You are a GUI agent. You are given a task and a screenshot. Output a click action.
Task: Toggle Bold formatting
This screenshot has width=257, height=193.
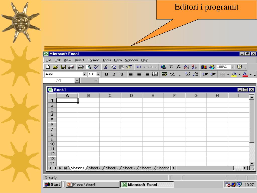tap(106, 74)
